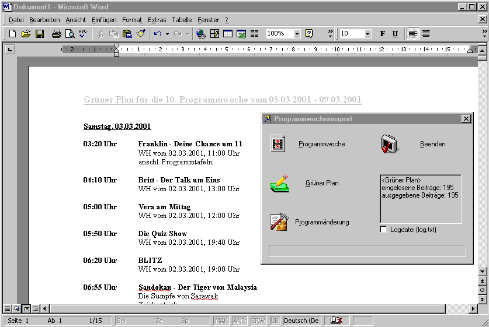Screen dimensions: 489x327
Task: Switch to Outline view button
Action: pos(36,309)
